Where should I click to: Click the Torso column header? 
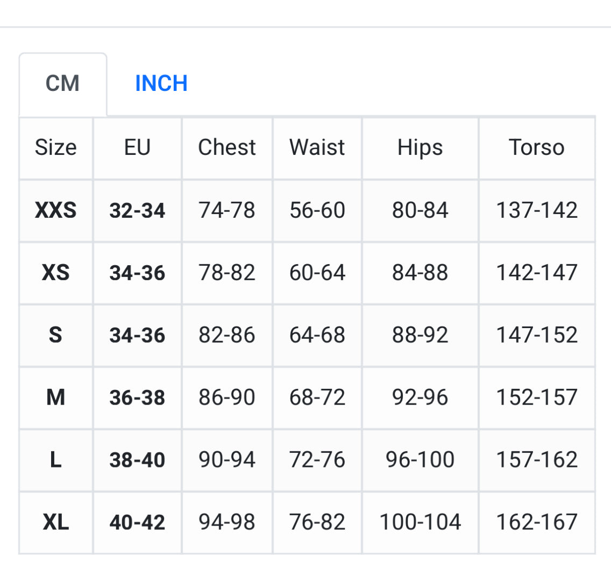tap(537, 147)
